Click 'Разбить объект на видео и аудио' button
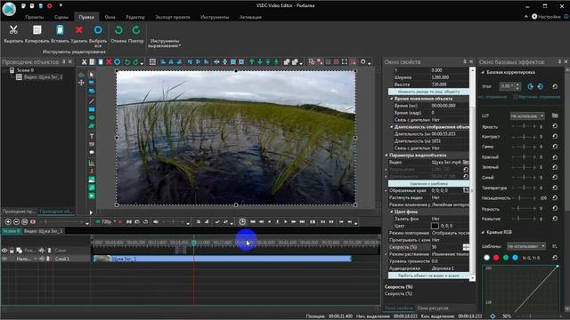 [428, 276]
